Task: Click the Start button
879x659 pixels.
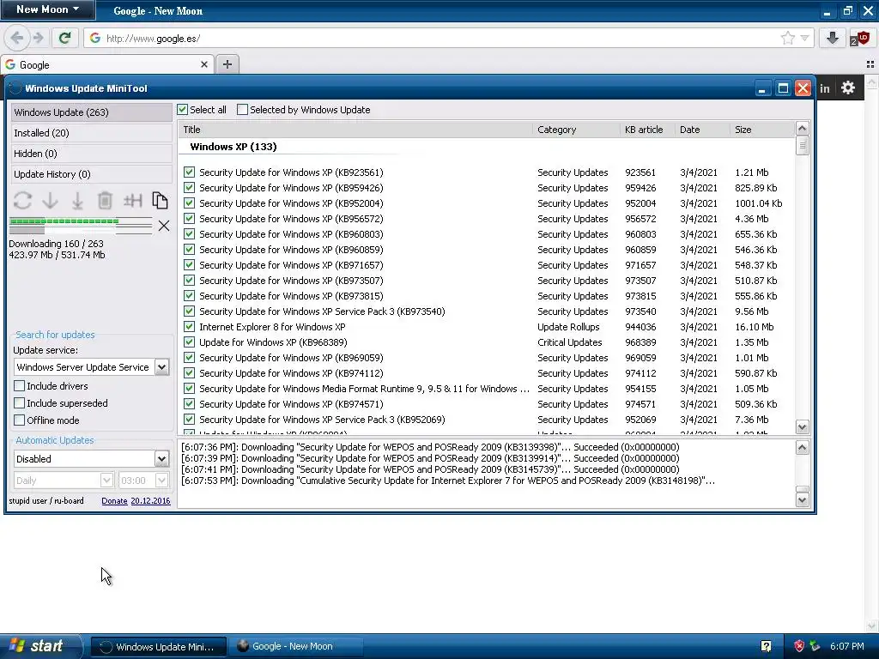Action: [40, 646]
